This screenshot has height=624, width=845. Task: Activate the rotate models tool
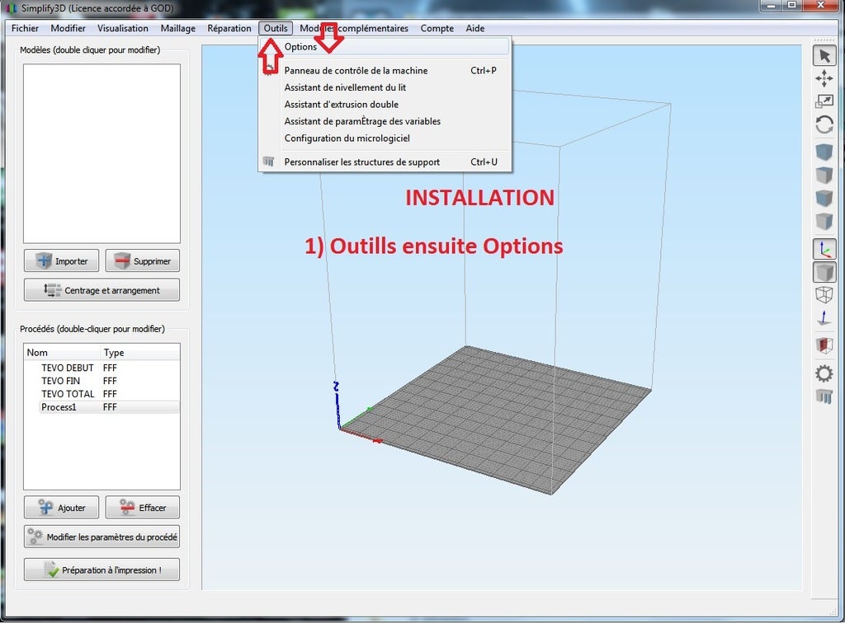824,124
